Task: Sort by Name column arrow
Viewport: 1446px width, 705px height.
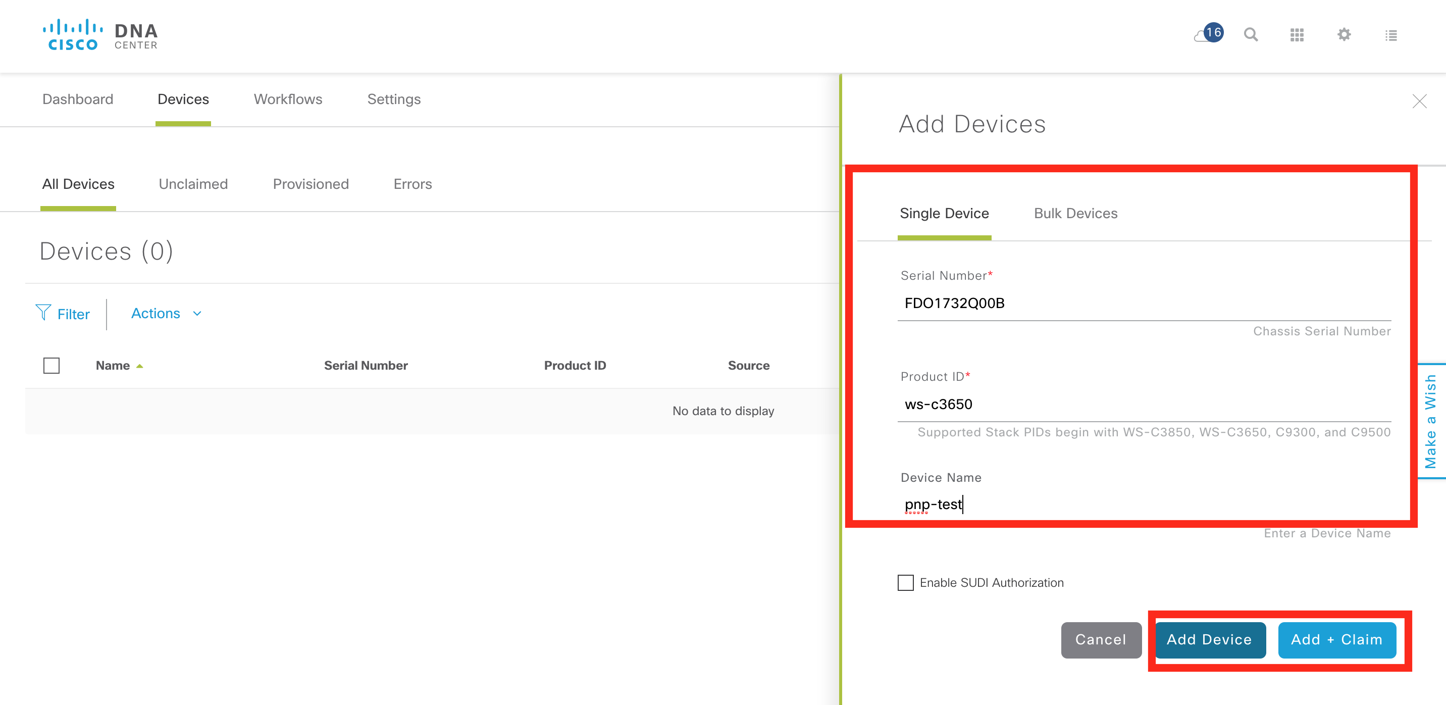Action: (140, 366)
